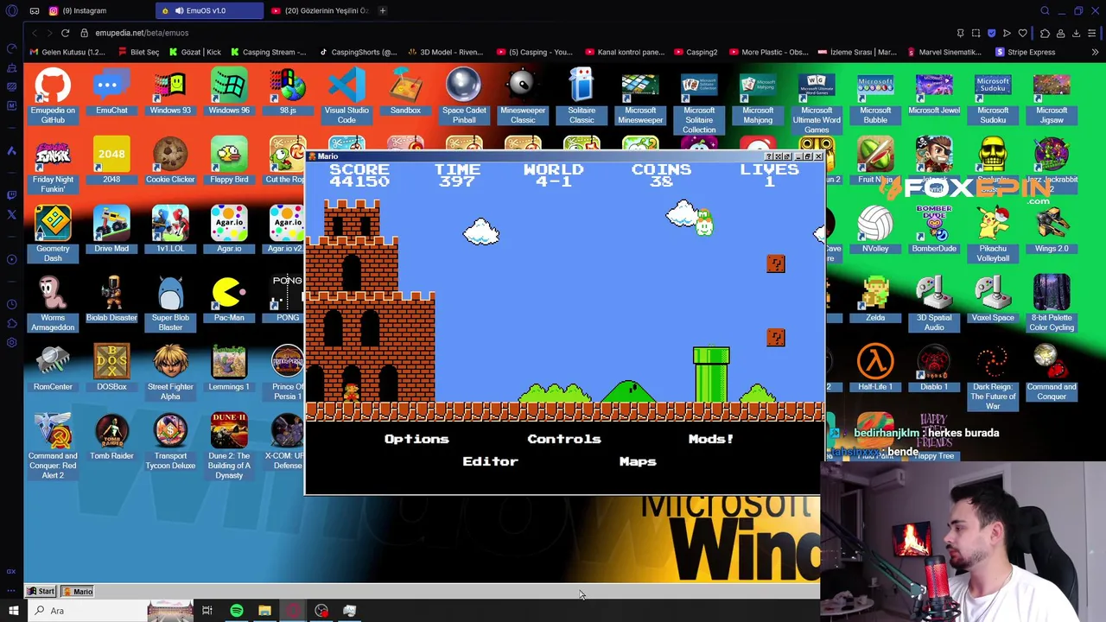1106x622 pixels.
Task: Launch Half-Life 1 icon
Action: (875, 367)
